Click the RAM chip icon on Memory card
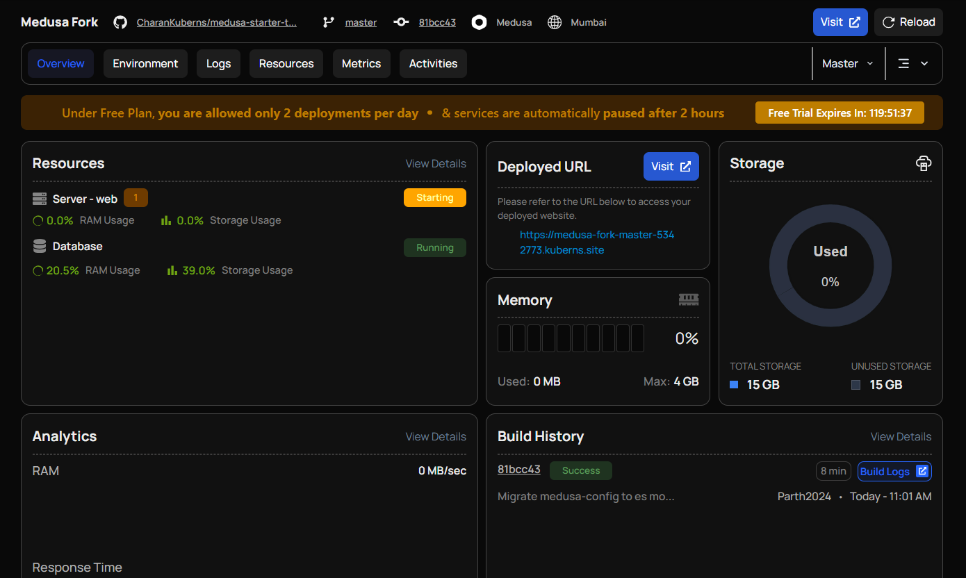The height and width of the screenshot is (578, 966). coord(689,299)
